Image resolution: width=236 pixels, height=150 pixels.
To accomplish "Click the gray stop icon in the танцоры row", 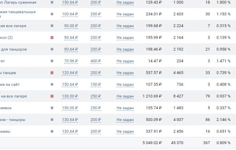I will point(52,119).
